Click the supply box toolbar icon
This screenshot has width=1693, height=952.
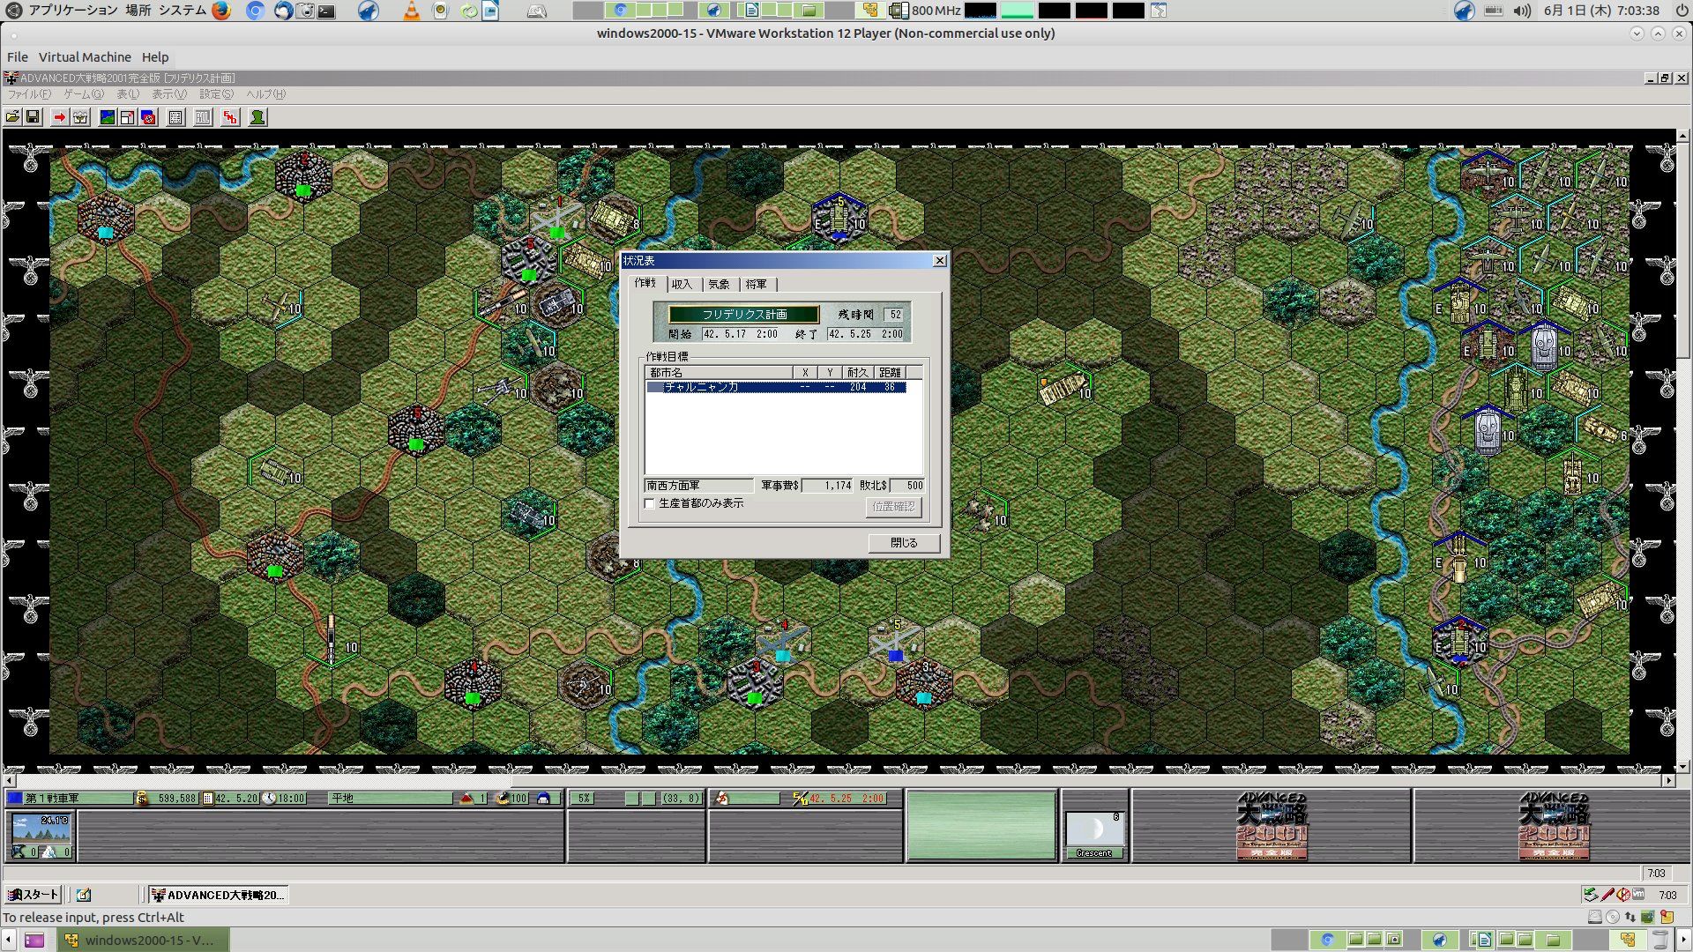pyautogui.click(x=80, y=117)
